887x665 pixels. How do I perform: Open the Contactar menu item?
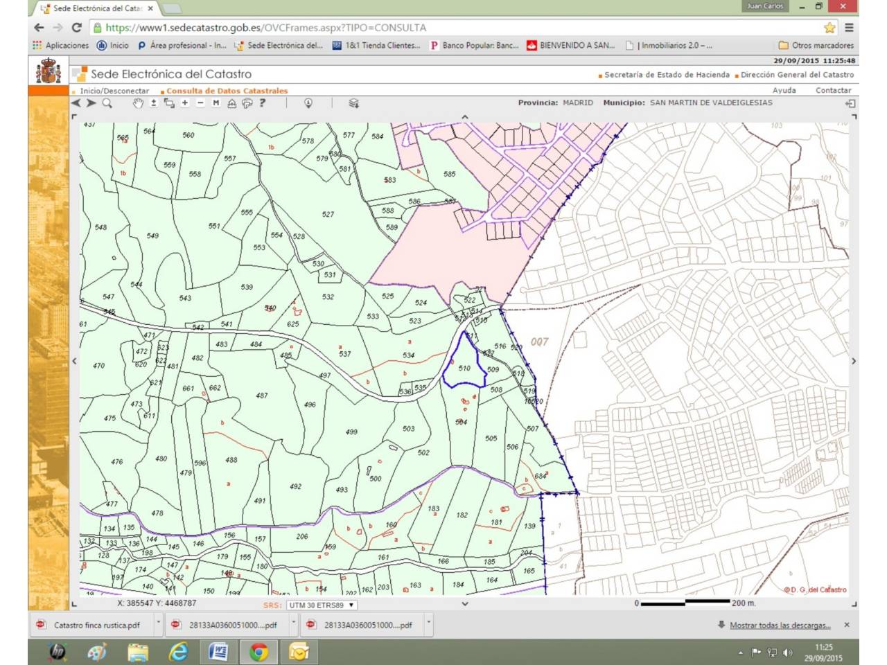[x=833, y=90]
